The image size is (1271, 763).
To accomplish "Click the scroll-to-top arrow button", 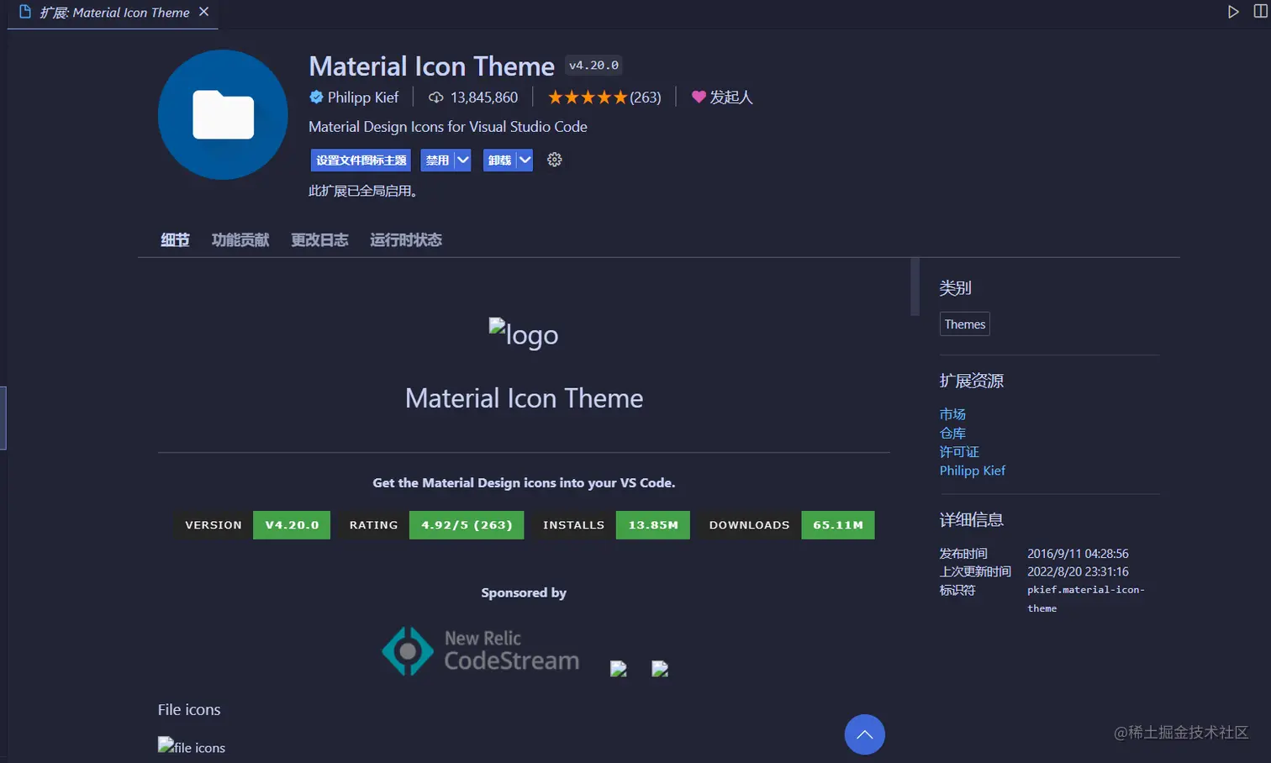I will click(865, 734).
